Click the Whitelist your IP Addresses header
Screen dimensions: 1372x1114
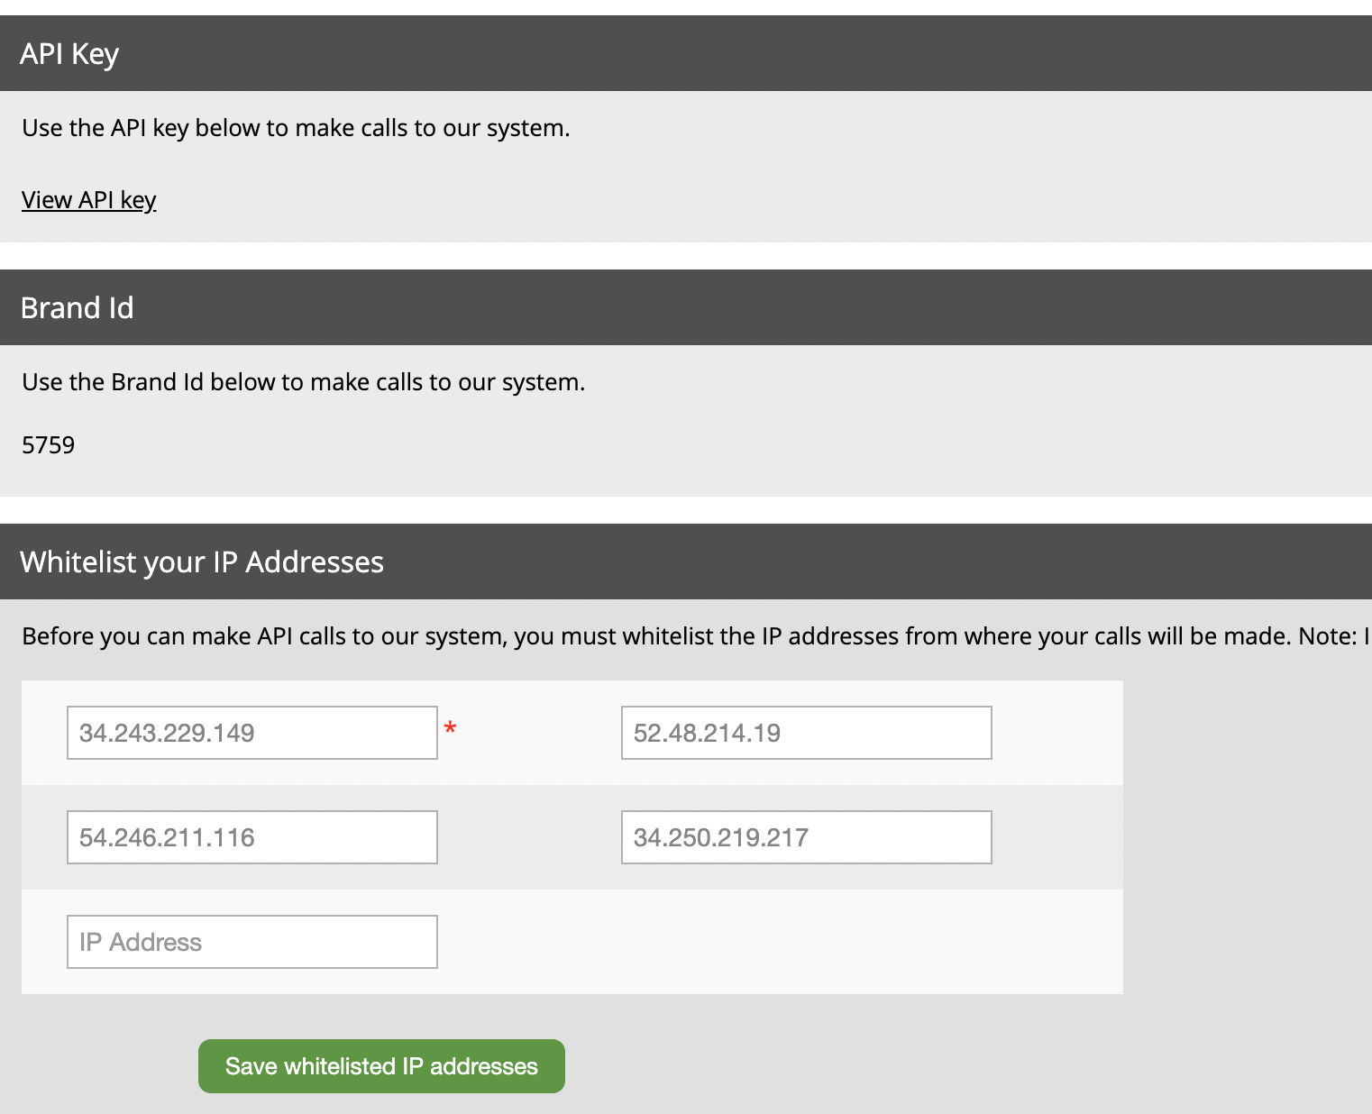tap(686, 562)
